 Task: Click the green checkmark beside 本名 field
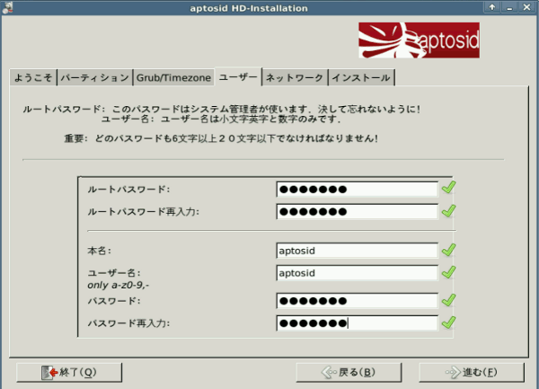click(x=448, y=250)
